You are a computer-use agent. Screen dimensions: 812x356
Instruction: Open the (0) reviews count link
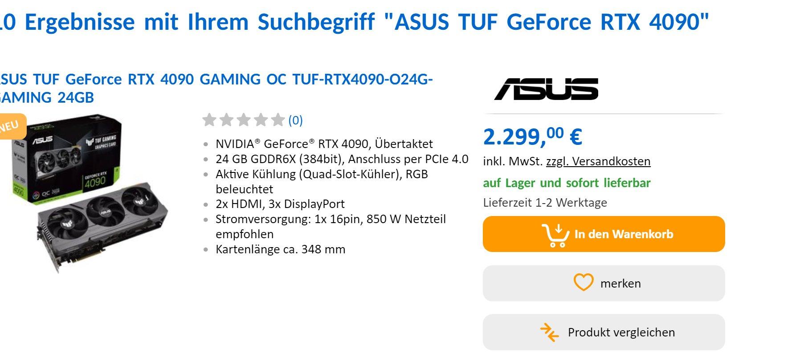tap(295, 120)
